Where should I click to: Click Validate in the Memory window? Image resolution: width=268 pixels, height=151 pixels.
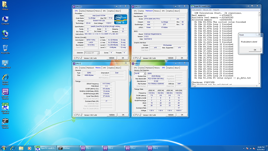tap(112, 115)
